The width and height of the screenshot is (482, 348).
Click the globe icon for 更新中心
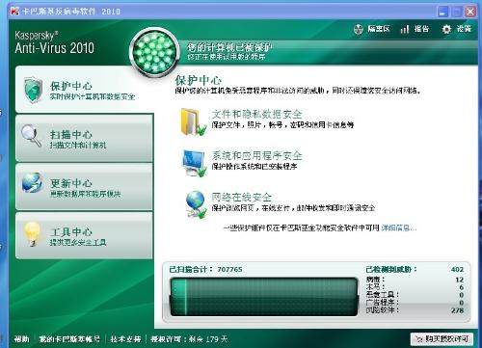(32, 183)
